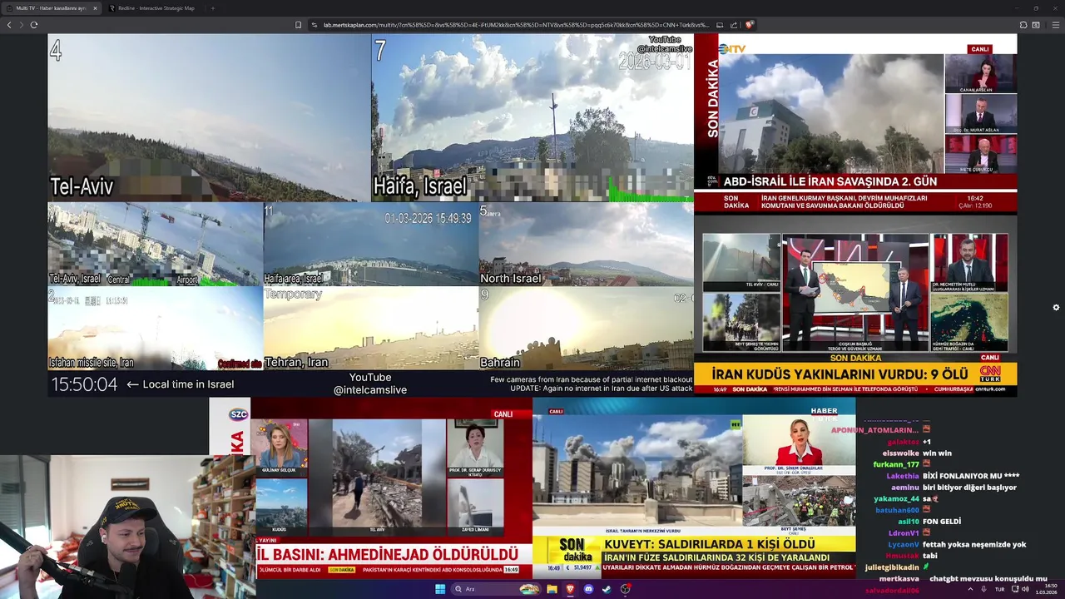1065x599 pixels.
Task: Click the SZC TV Ahmedinejad news stream
Action: coord(371,487)
